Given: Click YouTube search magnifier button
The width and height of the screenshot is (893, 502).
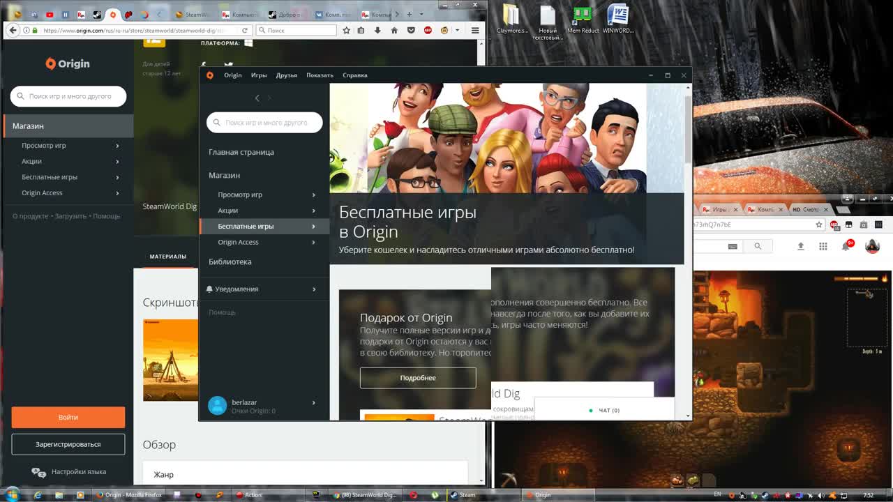Looking at the screenshot, I should [758, 246].
